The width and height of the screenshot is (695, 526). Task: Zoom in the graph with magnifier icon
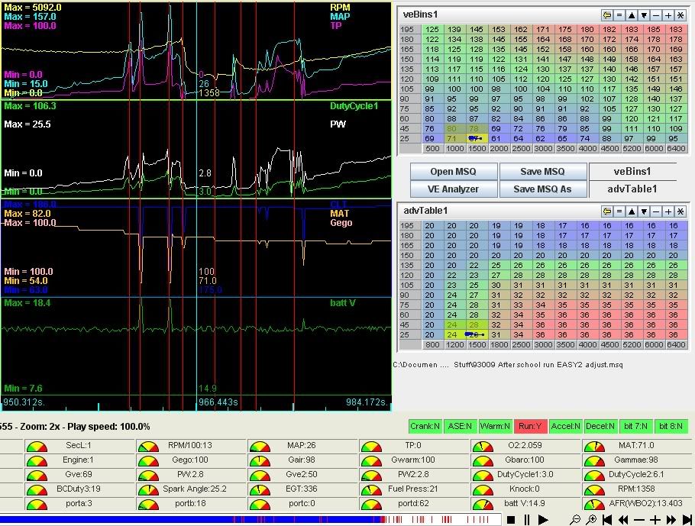coord(592,520)
